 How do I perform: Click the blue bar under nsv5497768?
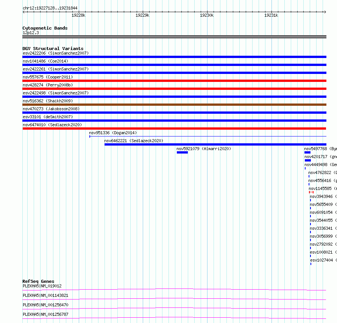coord(307,152)
